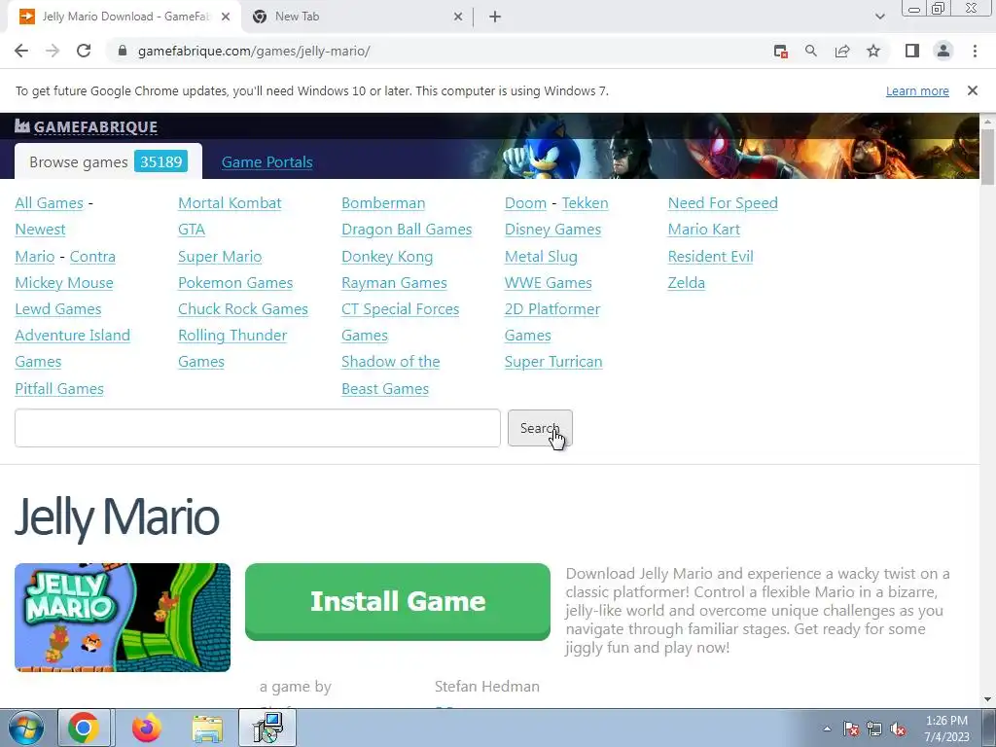Bookmark this page with the star icon
996x747 pixels.
tap(873, 51)
